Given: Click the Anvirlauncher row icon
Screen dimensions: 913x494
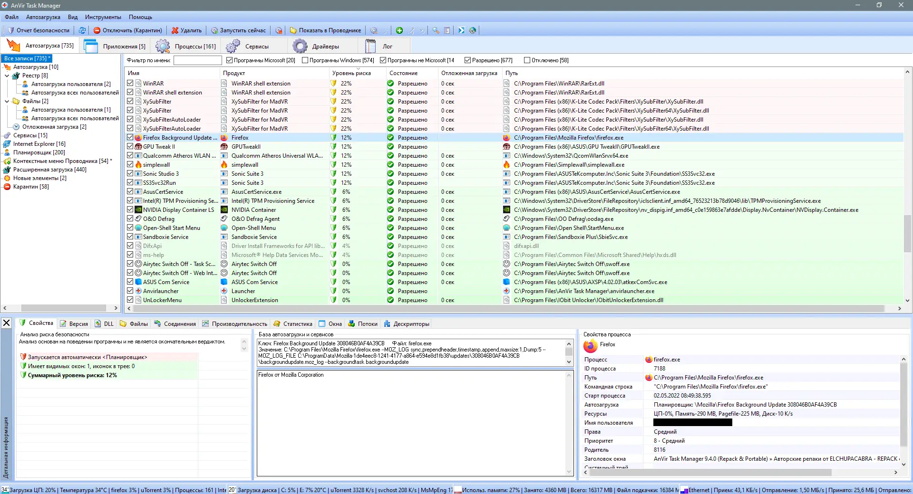Looking at the screenshot, I should [x=138, y=291].
